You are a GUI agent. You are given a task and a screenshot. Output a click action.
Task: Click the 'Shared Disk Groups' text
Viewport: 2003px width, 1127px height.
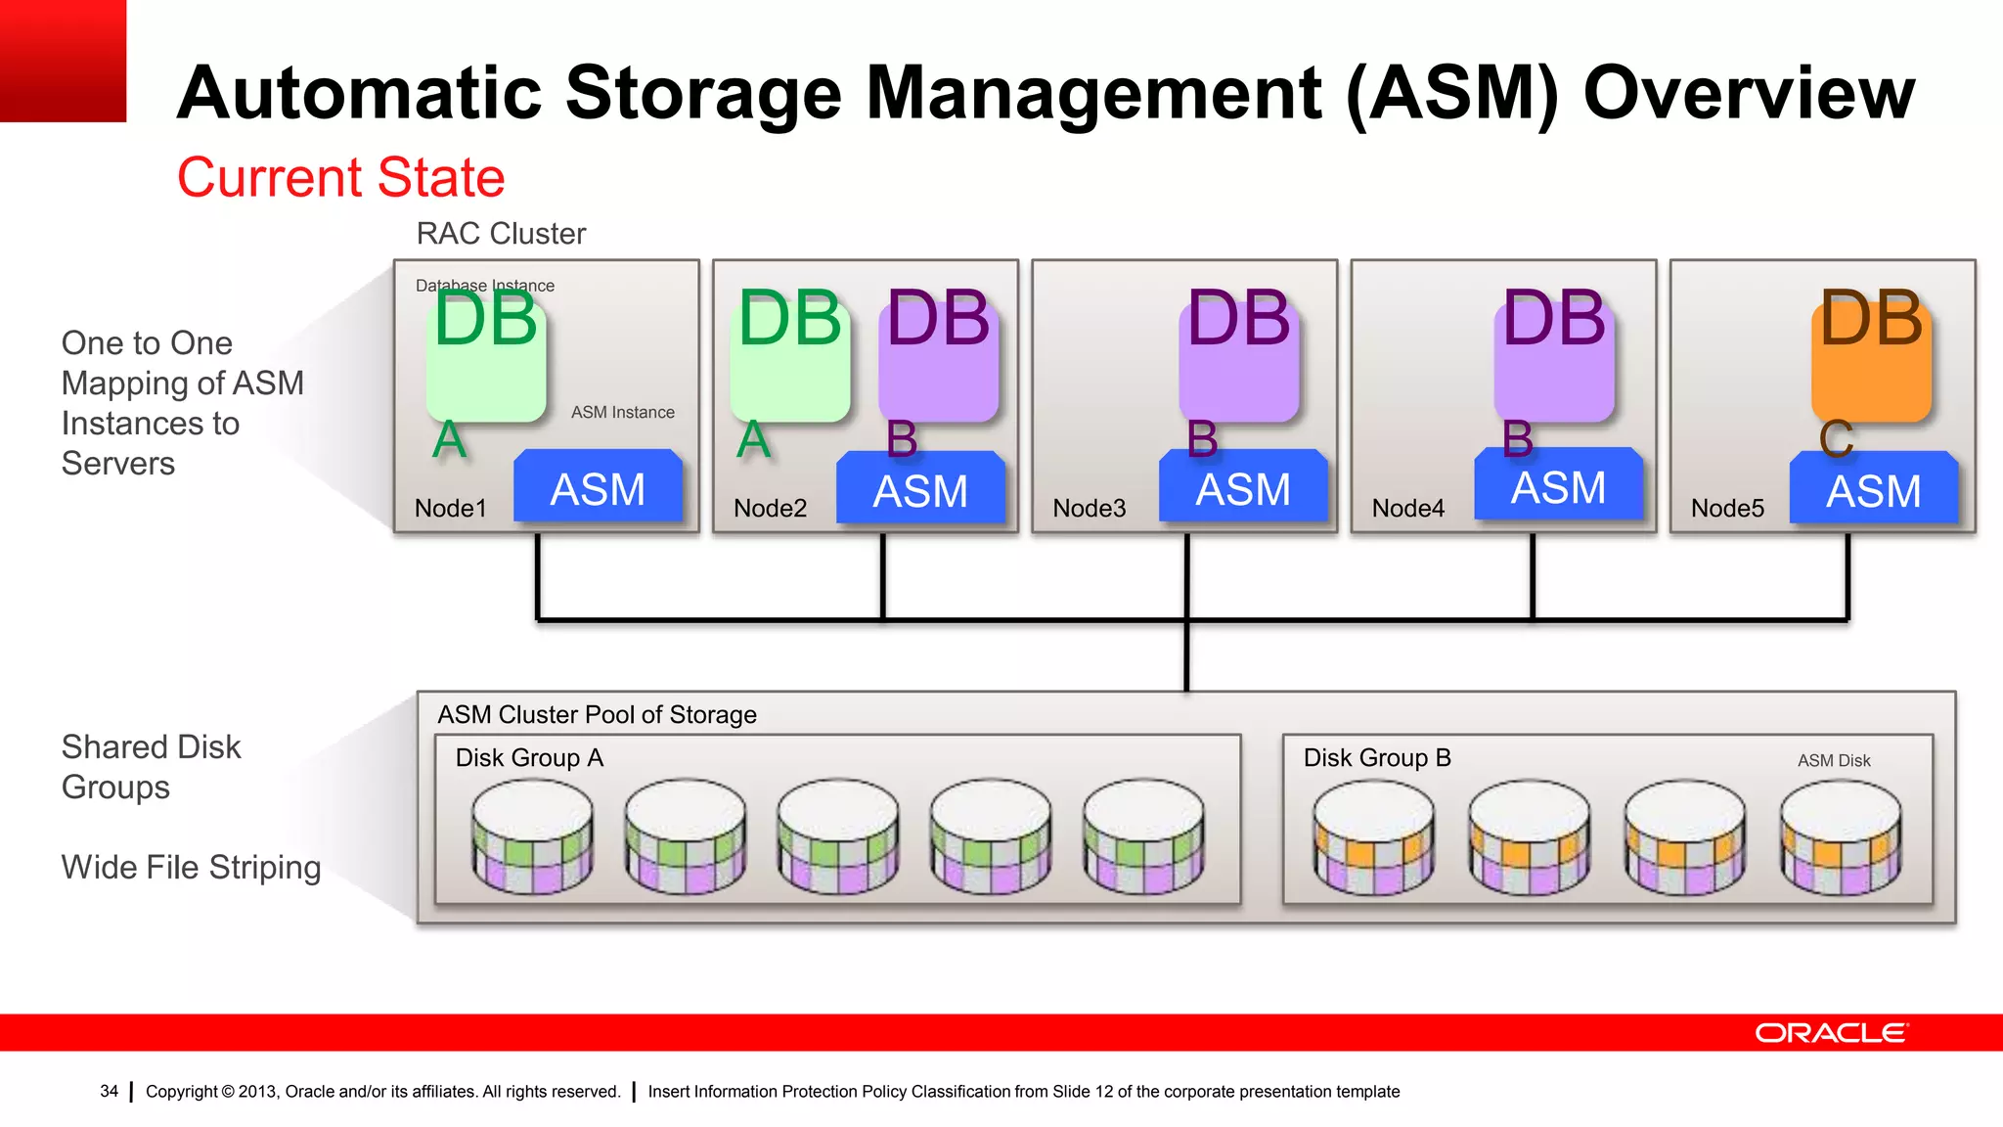click(151, 767)
